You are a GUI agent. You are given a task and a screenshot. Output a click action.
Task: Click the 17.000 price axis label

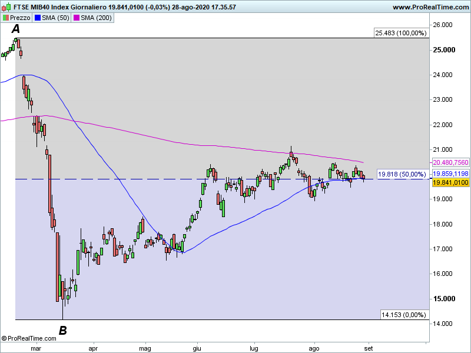443,249
